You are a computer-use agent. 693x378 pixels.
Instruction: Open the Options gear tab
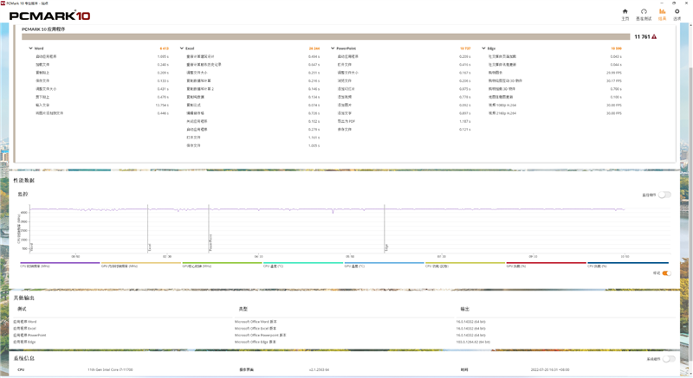pos(677,11)
